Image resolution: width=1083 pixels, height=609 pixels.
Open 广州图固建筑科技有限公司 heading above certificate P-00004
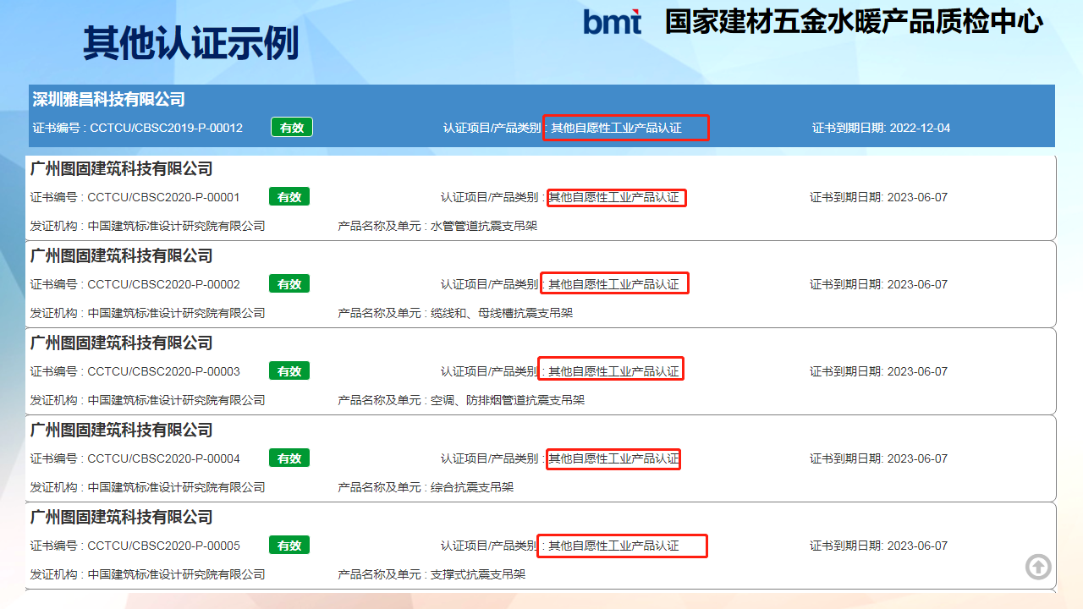[121, 431]
